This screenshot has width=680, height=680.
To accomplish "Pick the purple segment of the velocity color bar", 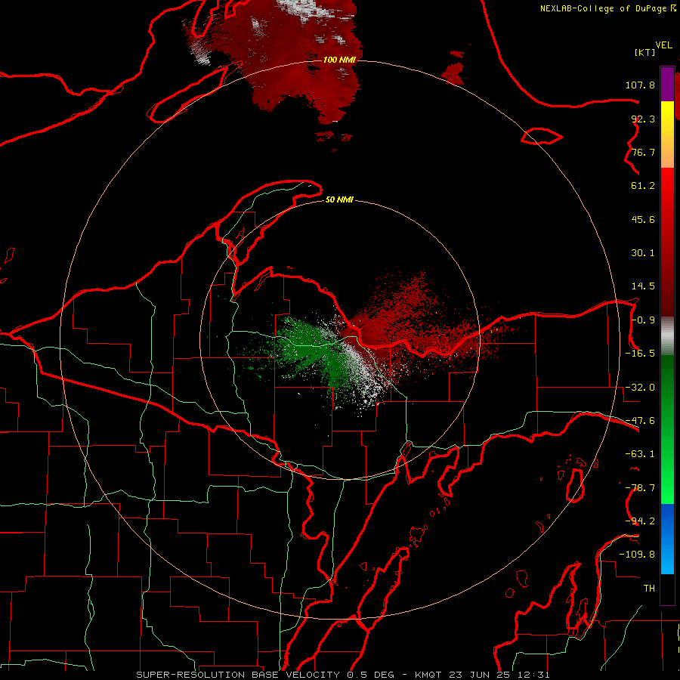I will click(667, 84).
